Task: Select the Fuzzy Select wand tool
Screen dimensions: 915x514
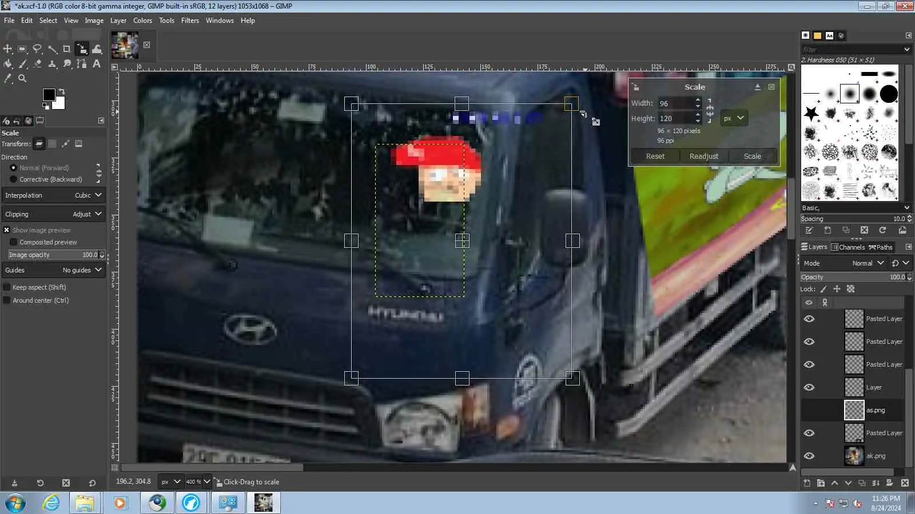Action: [52, 49]
